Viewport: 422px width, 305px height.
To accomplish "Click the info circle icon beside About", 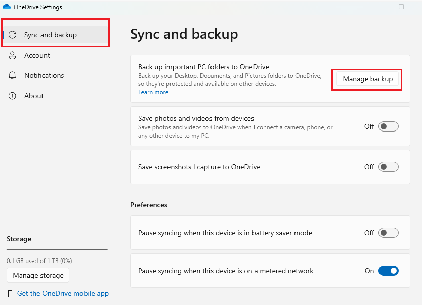I will coord(12,96).
